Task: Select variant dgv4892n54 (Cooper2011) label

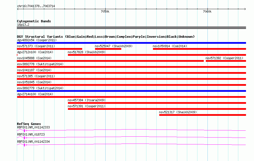Action: [x=37, y=40]
